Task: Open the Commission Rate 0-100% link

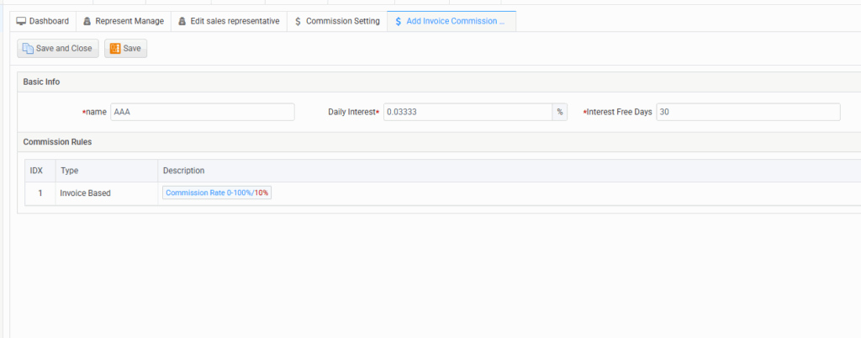Action: point(209,193)
